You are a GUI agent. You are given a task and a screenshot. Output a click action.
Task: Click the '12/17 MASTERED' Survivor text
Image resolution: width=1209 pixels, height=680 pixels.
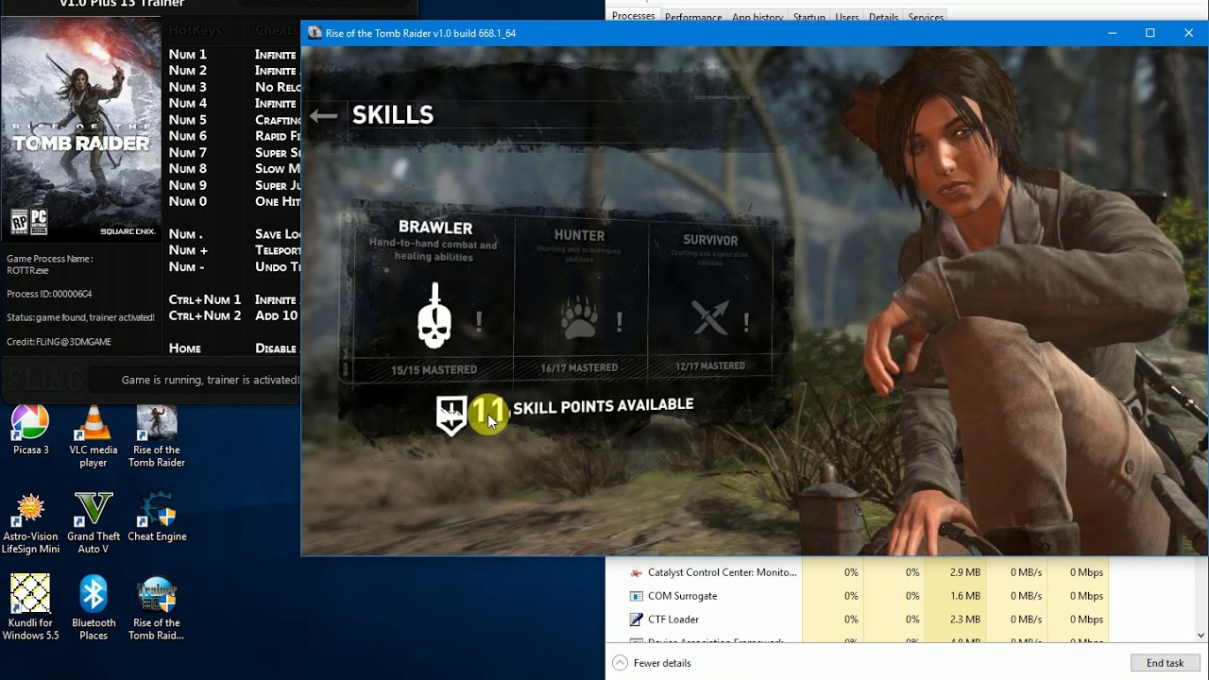(710, 365)
